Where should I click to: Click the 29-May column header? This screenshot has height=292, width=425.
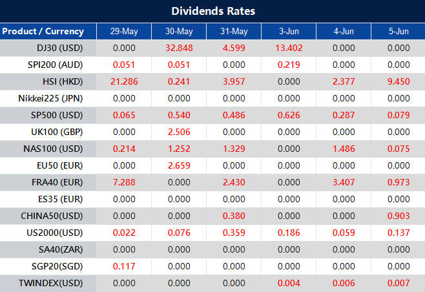[123, 31]
